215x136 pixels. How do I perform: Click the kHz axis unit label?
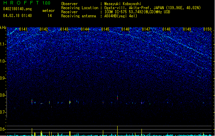pos(3,28)
